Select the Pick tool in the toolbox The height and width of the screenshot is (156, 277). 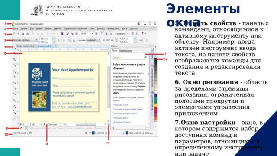click(x=14, y=47)
